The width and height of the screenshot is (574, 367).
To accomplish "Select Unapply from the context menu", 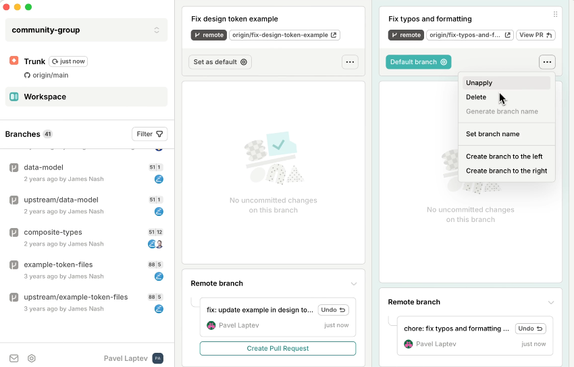I will pyautogui.click(x=479, y=83).
